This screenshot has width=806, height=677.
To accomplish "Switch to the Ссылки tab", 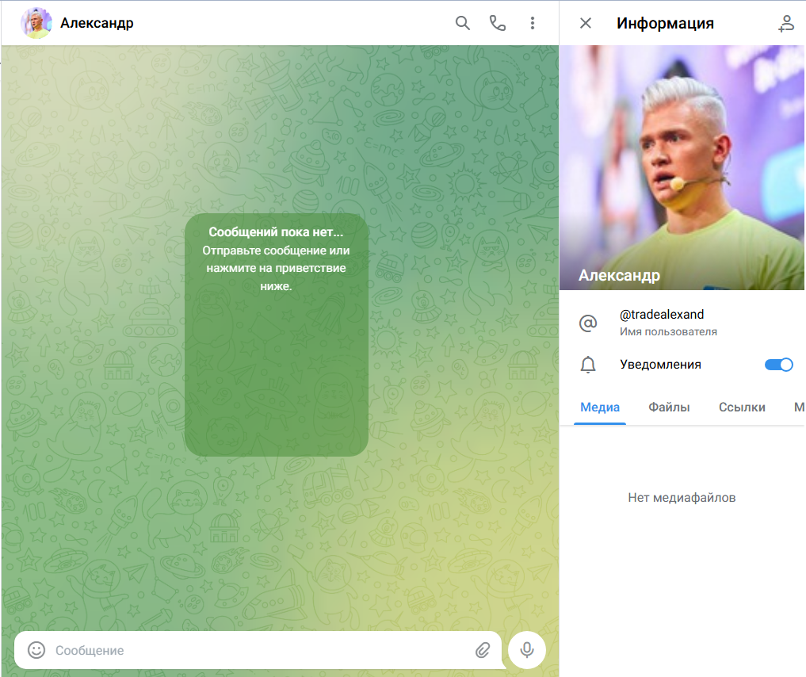I will click(742, 407).
